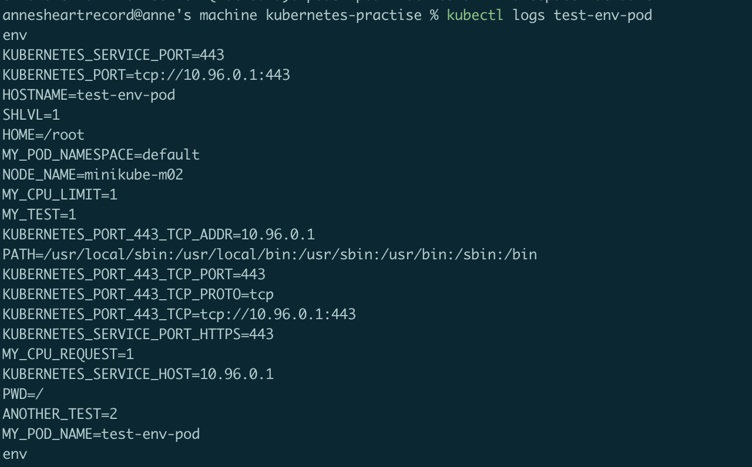Image resolution: width=752 pixels, height=467 pixels.
Task: Click the MY_TEST=1 line
Action: 39,215
